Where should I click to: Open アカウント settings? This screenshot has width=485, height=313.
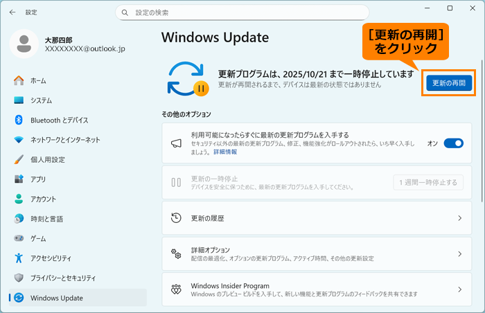[x=78, y=199]
